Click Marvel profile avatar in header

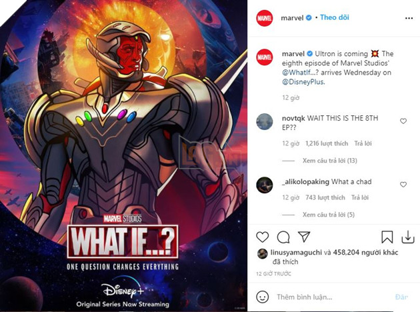(265, 18)
